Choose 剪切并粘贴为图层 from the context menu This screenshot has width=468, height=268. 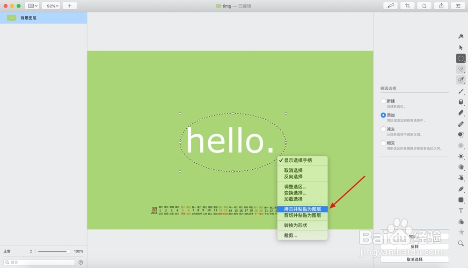pos(302,216)
